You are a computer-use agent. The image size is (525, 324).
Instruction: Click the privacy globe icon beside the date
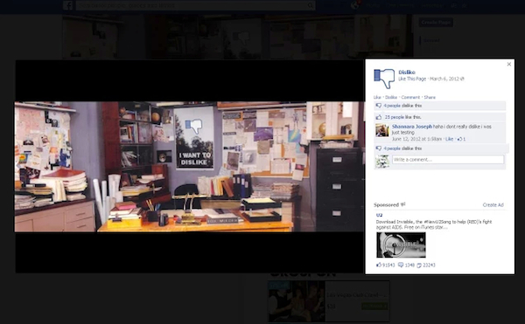462,79
